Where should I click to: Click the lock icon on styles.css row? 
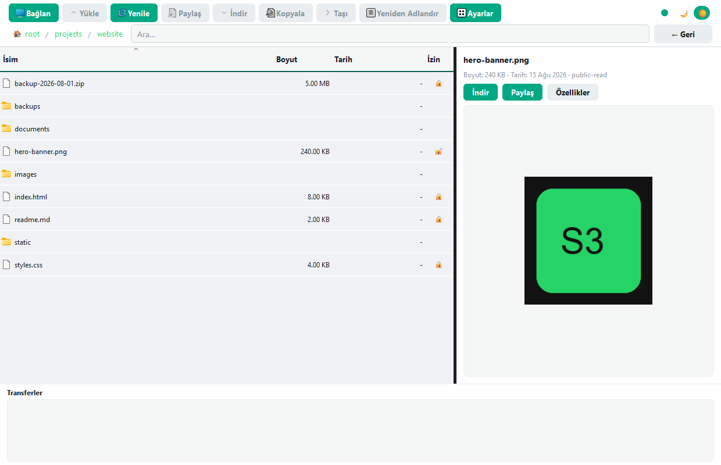click(x=438, y=265)
